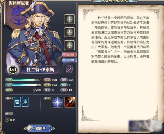The width and height of the screenshot is (164, 134).
Task: Tap the S-rank 海卫 soldier icon
Action: click(7, 120)
